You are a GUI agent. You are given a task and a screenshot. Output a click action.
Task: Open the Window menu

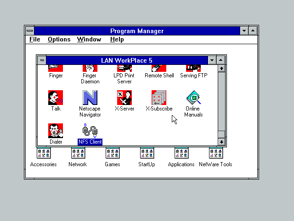pyautogui.click(x=89, y=40)
